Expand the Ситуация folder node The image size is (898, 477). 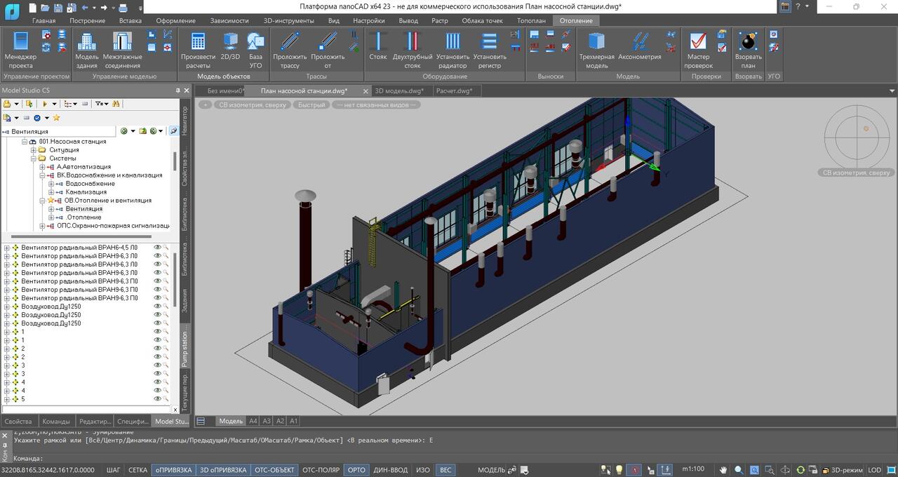(33, 150)
